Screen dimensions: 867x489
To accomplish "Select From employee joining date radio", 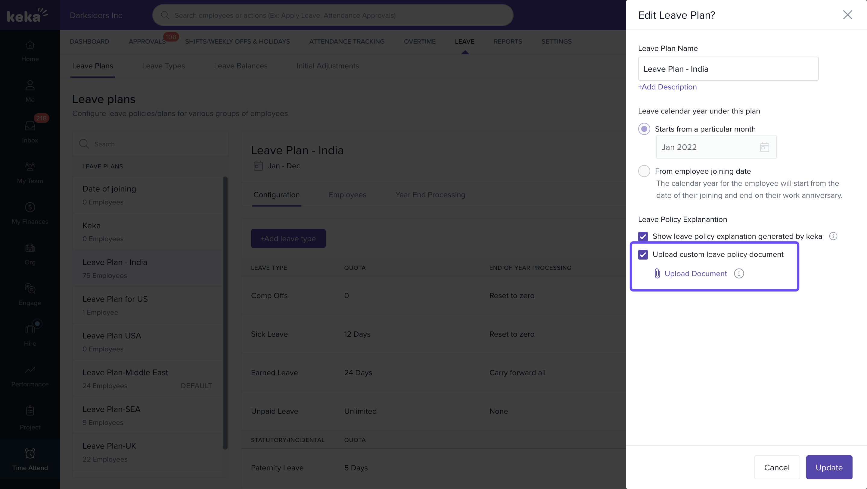I will [x=644, y=171].
